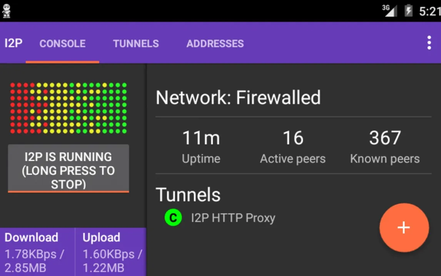Select the I2P HTTP Proxy tunnel
This screenshot has width=441, height=276.
[233, 218]
